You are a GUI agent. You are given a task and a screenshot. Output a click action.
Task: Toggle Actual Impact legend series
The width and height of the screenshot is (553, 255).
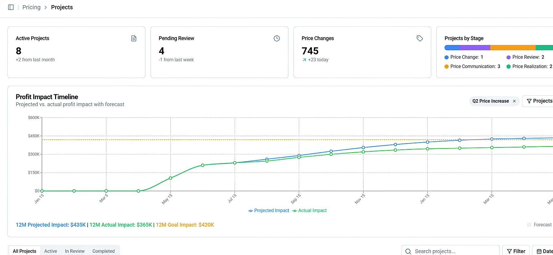309,211
